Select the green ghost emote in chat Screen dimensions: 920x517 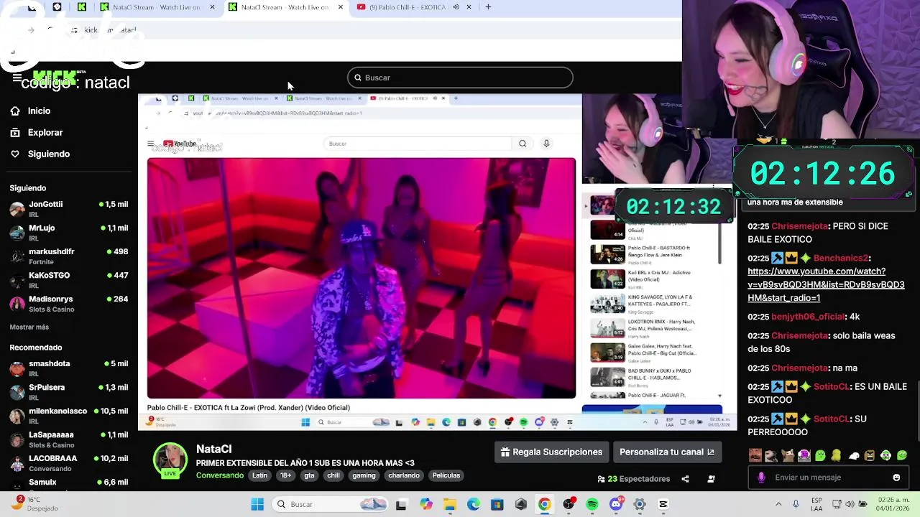pyautogui.click(x=820, y=455)
